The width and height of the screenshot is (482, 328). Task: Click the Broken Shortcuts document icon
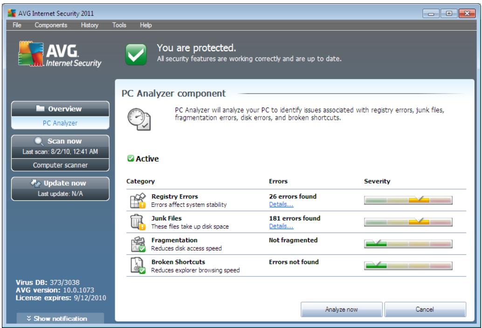tap(138, 266)
